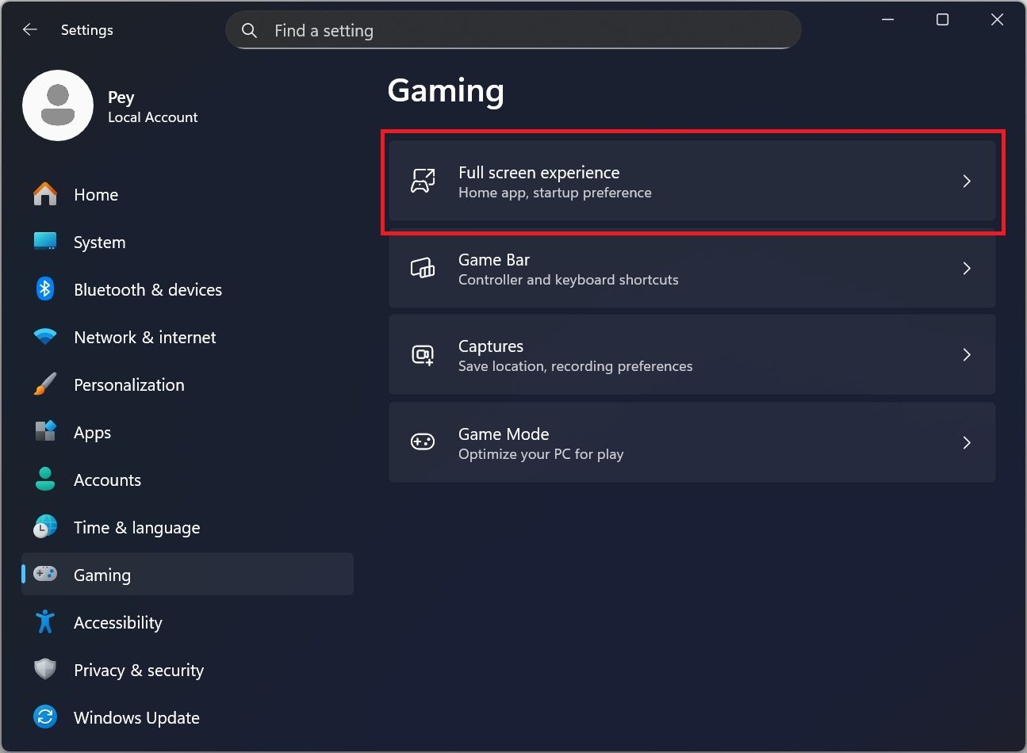Click the back arrow button
This screenshot has height=753, width=1027.
[x=29, y=29]
